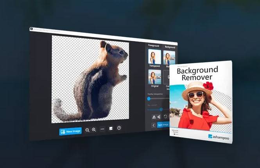260x168 pixels.
Task: Flip image vertically with the second mirror icon
Action: coord(159,117)
